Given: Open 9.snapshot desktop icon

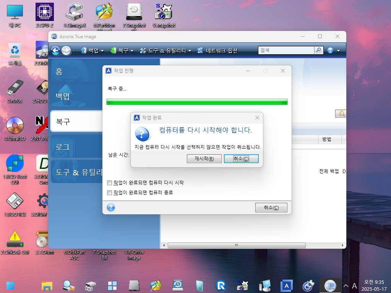Looking at the screenshot, I should [x=164, y=15].
